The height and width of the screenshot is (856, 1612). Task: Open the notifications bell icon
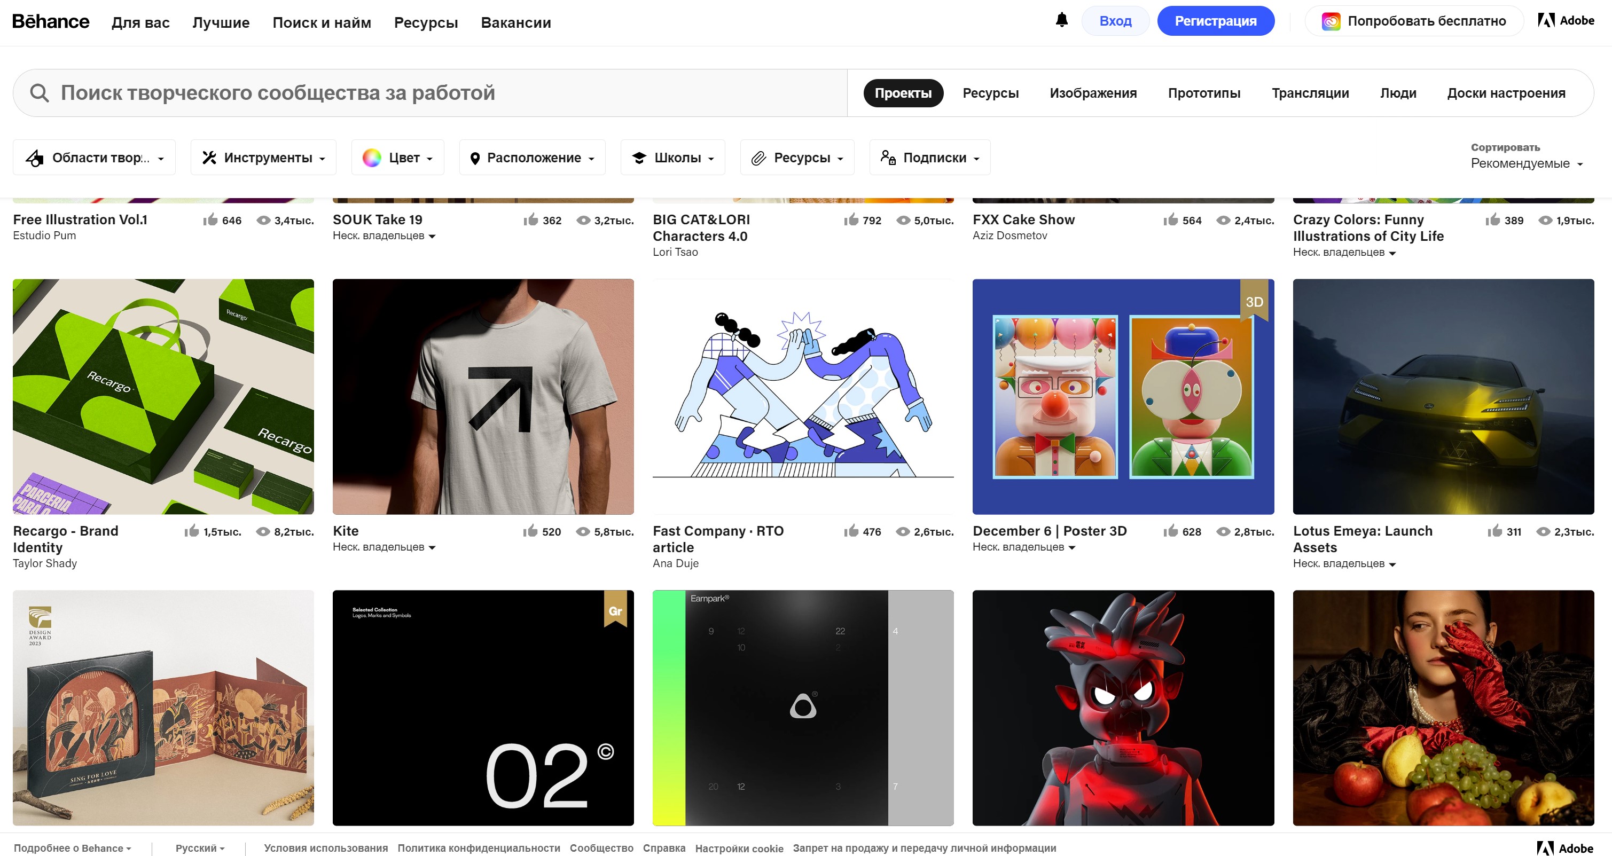(1062, 21)
